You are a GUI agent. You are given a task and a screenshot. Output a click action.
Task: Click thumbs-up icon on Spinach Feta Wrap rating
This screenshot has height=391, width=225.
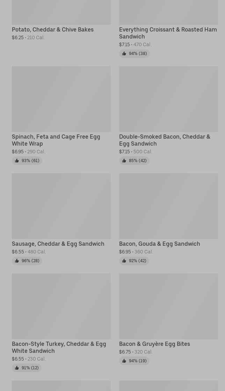[x=17, y=161]
